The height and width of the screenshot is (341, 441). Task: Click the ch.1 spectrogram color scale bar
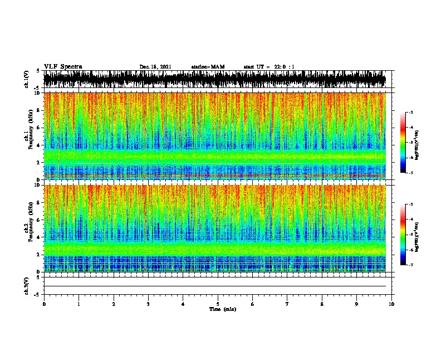[x=403, y=143]
